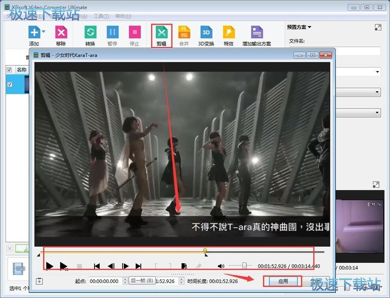Click the new clip segment icon

point(184,266)
